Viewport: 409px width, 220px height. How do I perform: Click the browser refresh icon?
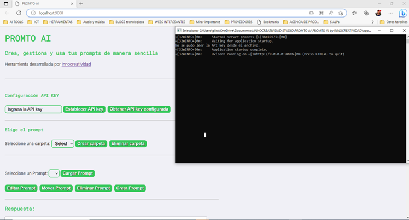tap(19, 13)
